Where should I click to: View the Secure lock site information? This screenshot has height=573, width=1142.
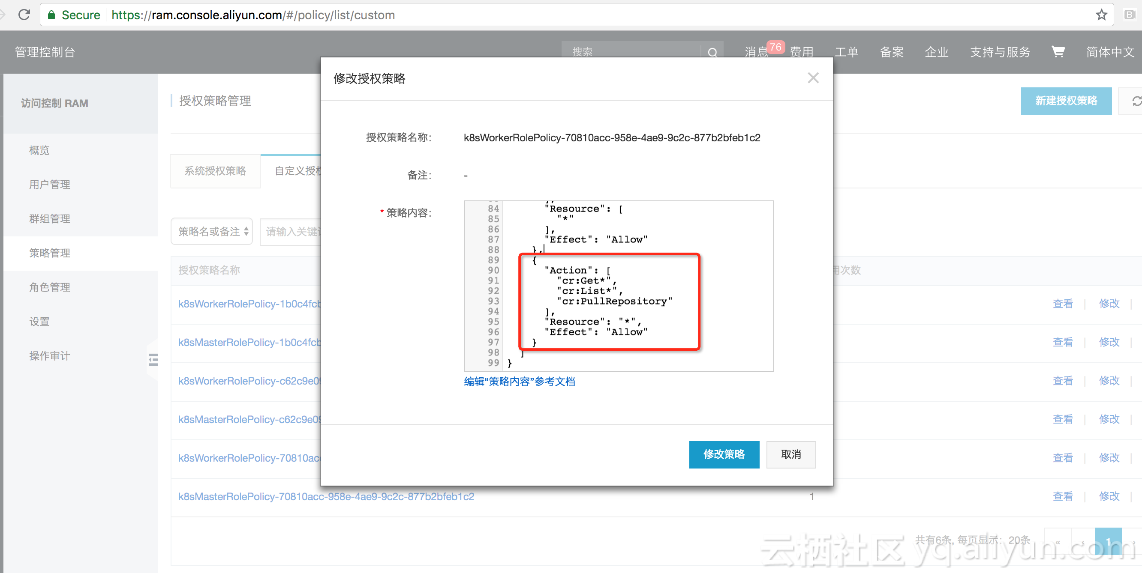(74, 15)
